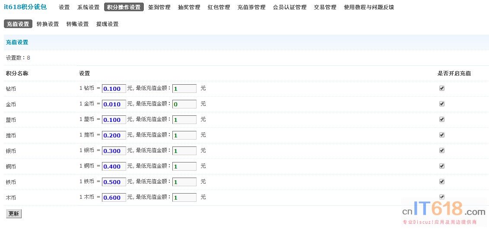Click the 更新 button
Screen dimensions: 489x229
[14, 214]
